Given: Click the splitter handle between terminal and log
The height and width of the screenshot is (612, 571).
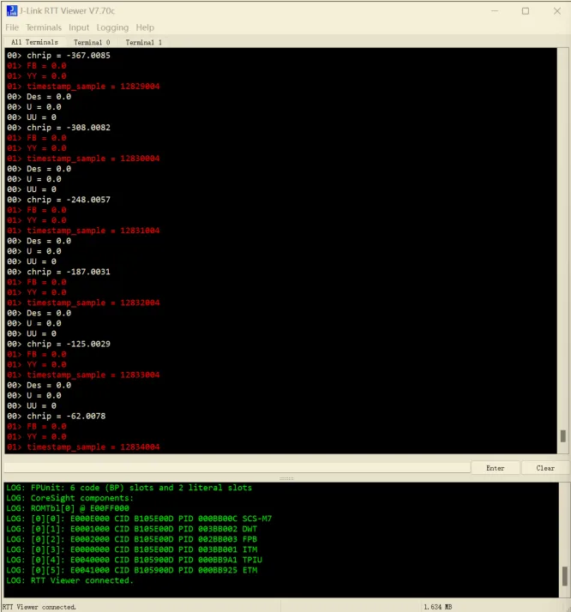Looking at the screenshot, I should (x=286, y=478).
